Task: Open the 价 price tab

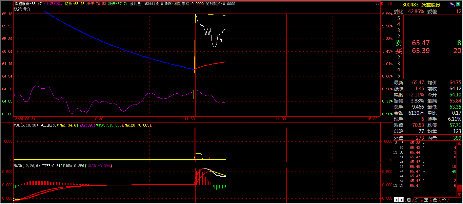Action: click(x=444, y=200)
